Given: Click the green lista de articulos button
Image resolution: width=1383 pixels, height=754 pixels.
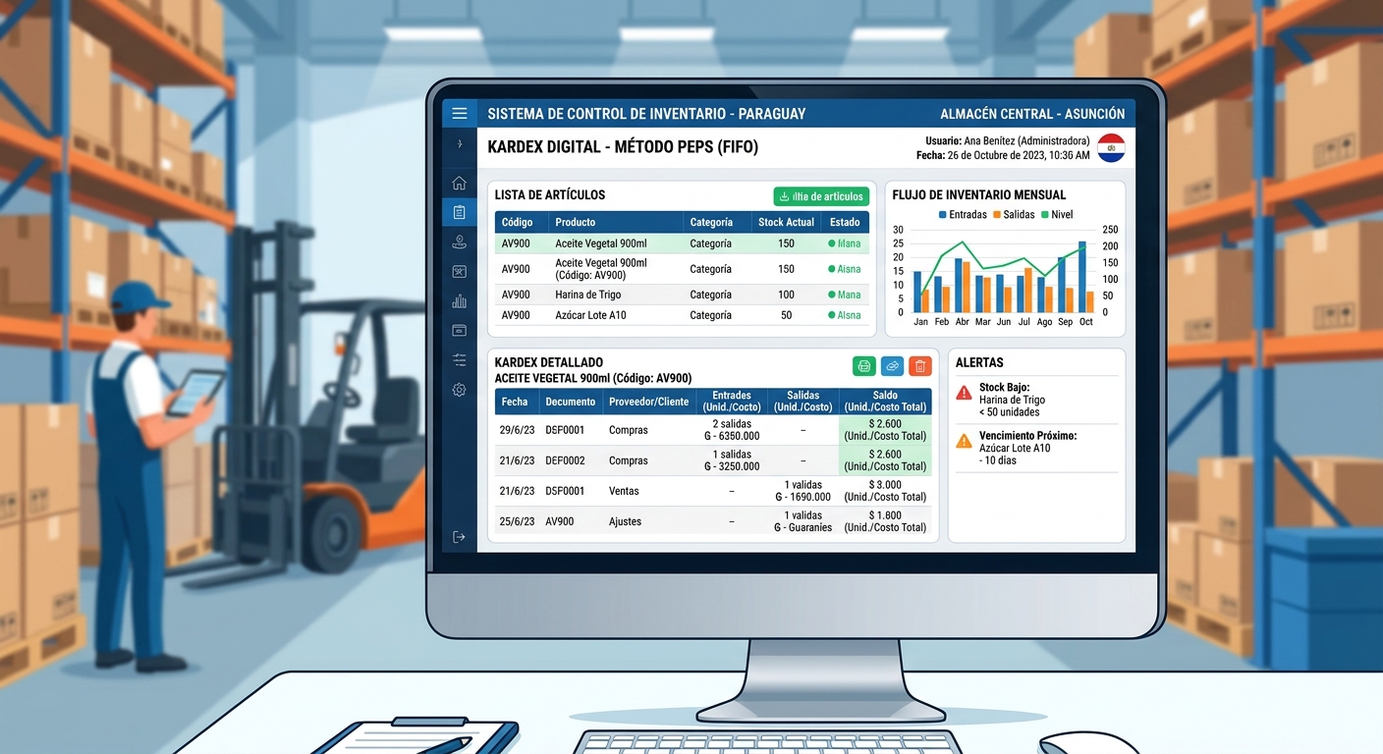Looking at the screenshot, I should click(x=820, y=195).
